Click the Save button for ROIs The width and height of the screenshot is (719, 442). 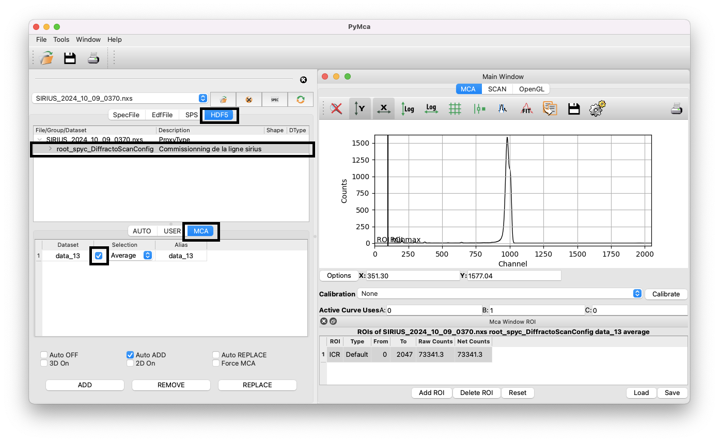point(673,392)
